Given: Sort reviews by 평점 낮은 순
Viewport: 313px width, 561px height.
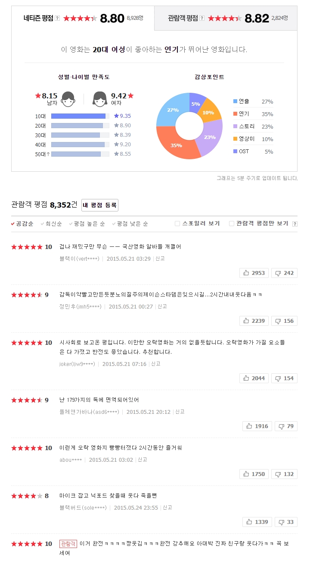Looking at the screenshot, I should (x=130, y=224).
